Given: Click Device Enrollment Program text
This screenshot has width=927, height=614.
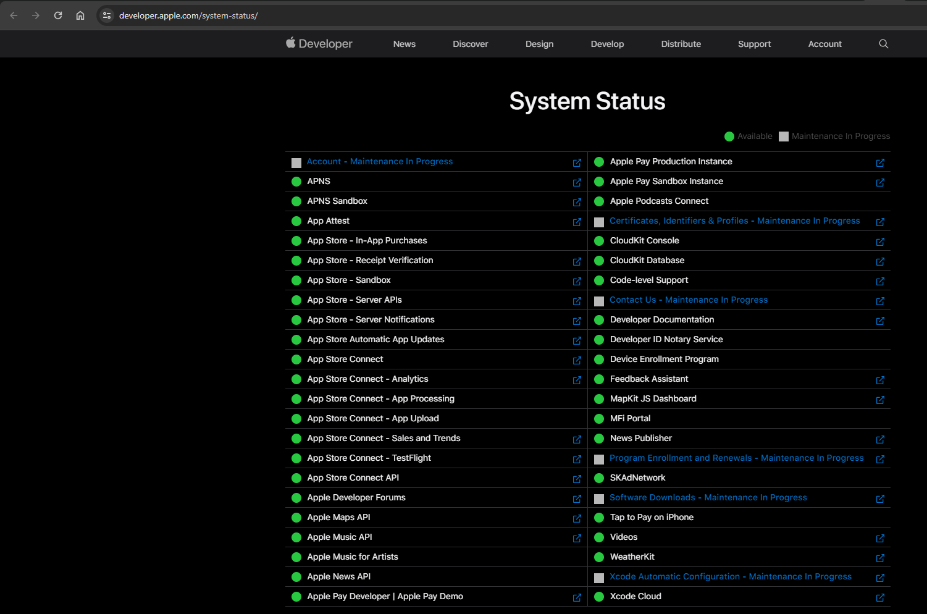Looking at the screenshot, I should pyautogui.click(x=665, y=359).
